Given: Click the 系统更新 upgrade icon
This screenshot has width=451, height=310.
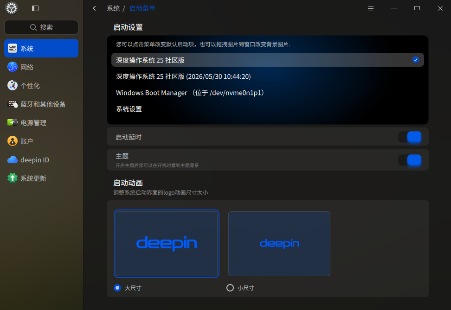Looking at the screenshot, I should (13, 178).
